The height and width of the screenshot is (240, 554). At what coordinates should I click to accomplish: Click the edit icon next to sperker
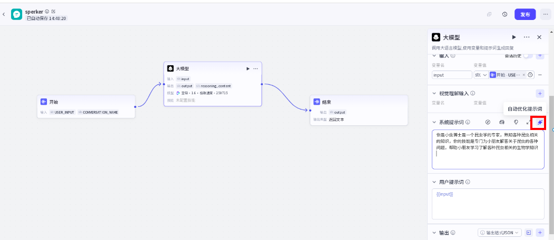coord(53,11)
